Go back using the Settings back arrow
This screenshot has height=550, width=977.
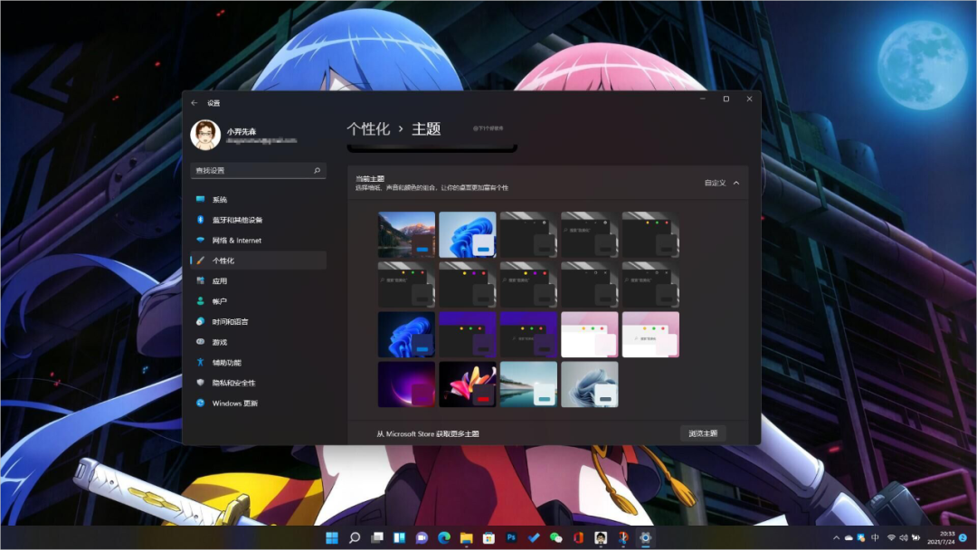coord(194,102)
